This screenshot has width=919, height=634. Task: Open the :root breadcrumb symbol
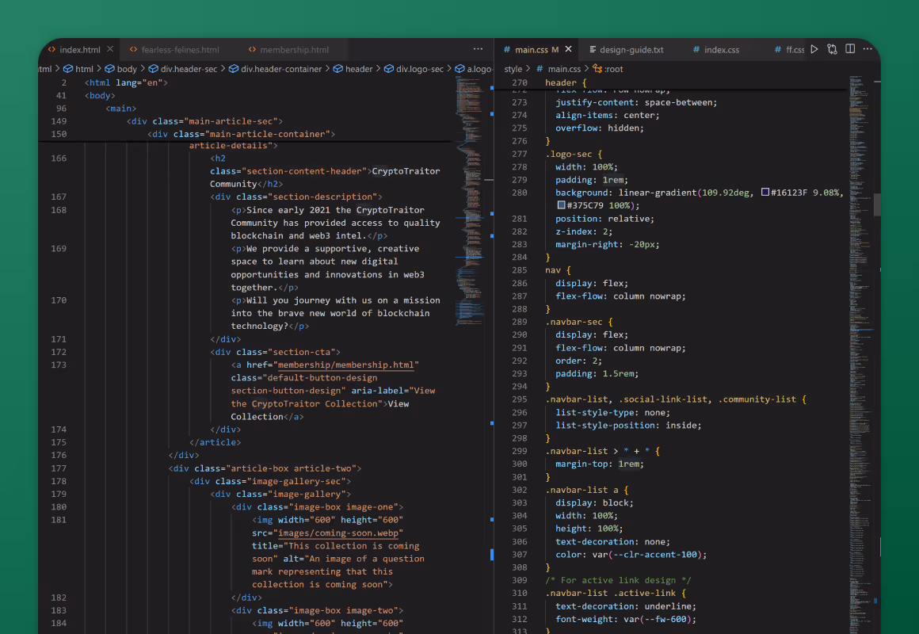pos(608,69)
